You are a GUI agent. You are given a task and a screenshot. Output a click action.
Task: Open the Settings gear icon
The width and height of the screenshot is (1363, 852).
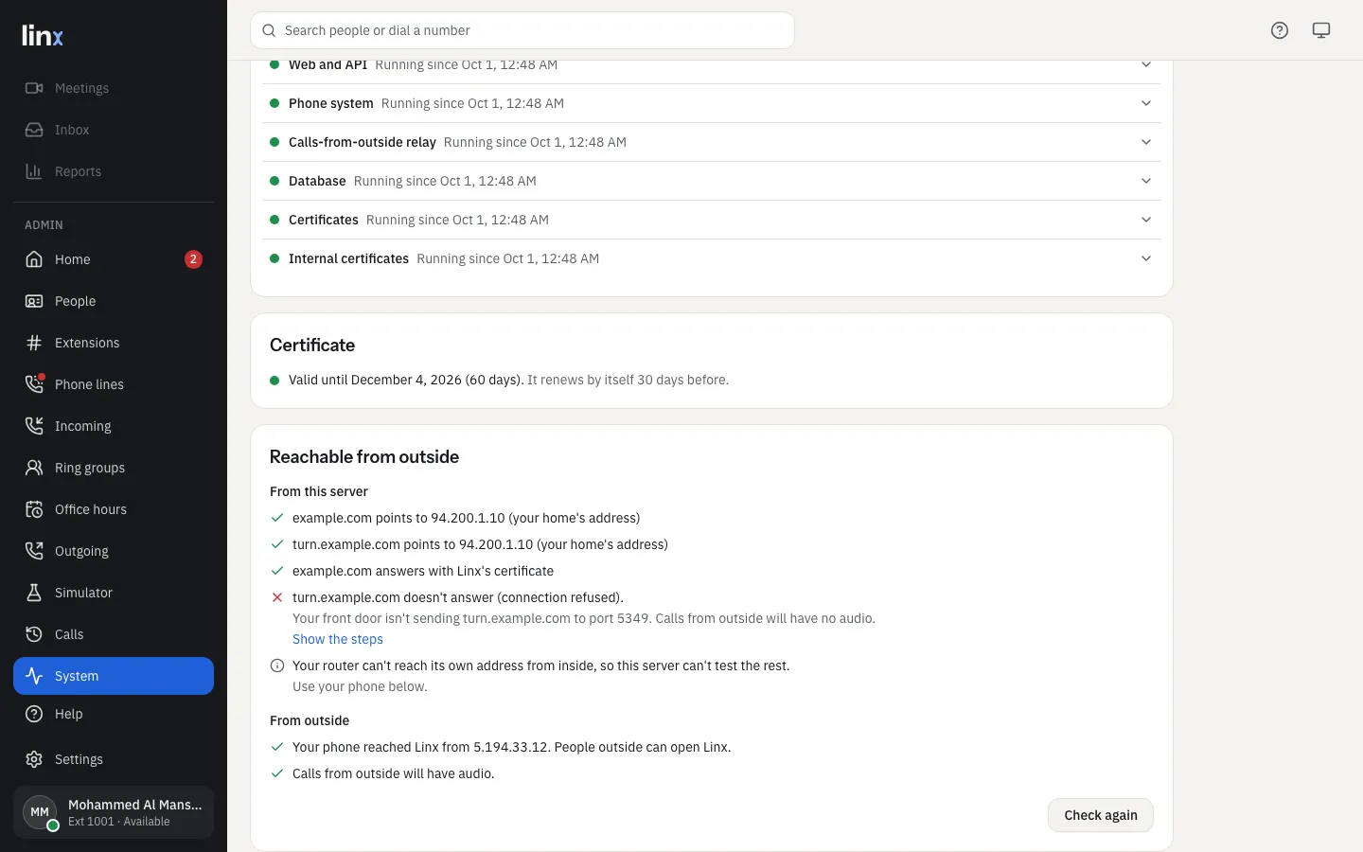click(x=34, y=759)
